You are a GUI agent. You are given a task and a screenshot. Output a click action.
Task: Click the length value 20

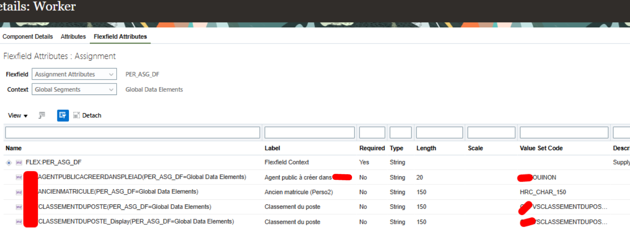[x=420, y=177]
